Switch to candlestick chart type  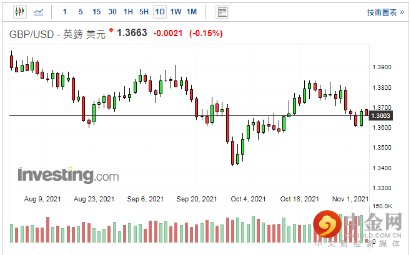coord(18,11)
